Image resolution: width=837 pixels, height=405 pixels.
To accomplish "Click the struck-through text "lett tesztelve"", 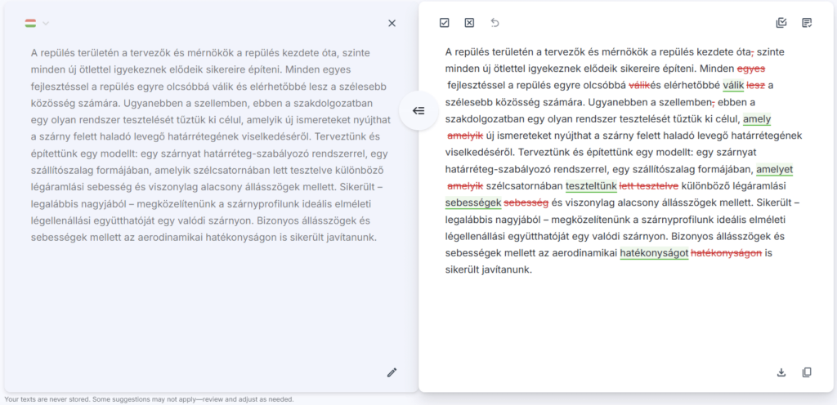I will [649, 186].
